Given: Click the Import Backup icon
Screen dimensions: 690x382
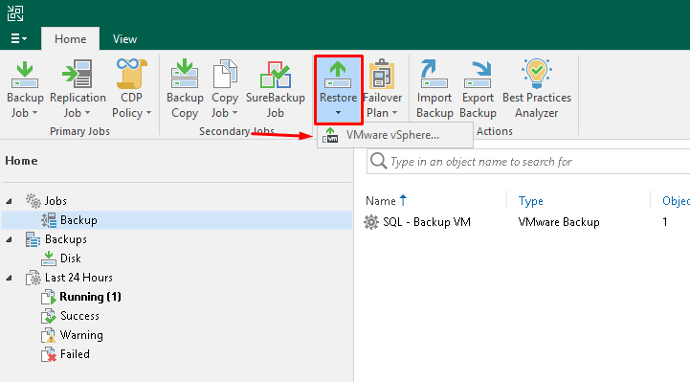Looking at the screenshot, I should coord(434,74).
